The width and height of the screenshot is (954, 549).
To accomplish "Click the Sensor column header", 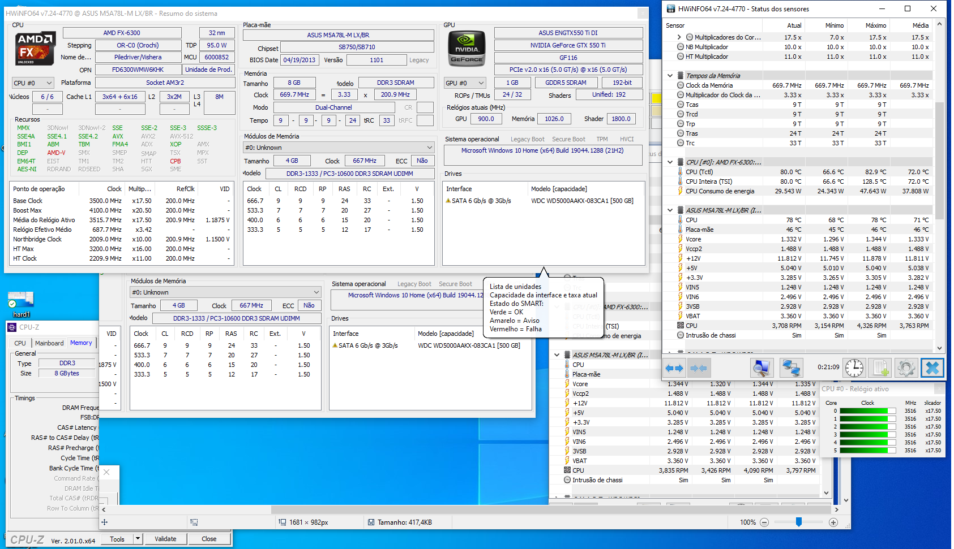I will (712, 25).
